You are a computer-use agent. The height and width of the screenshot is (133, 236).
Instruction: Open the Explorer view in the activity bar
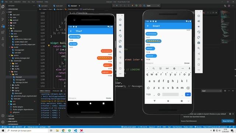coord(3,7)
